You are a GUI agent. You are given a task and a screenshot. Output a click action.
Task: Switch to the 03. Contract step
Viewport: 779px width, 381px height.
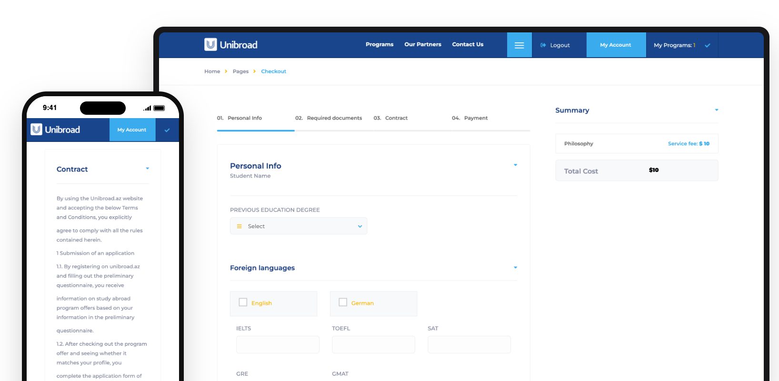(x=390, y=118)
